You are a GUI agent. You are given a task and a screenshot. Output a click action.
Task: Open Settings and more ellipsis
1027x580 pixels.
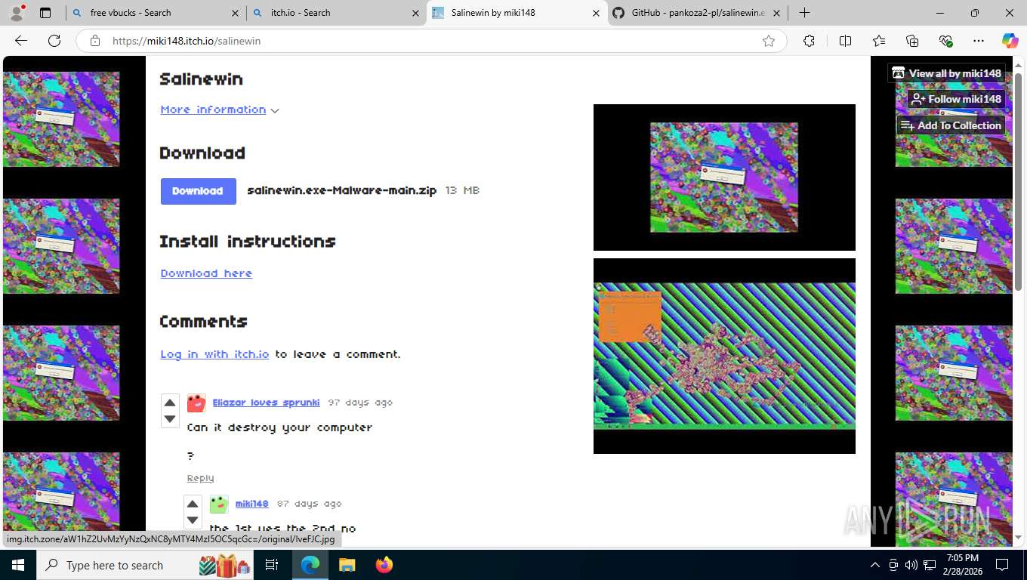[979, 41]
